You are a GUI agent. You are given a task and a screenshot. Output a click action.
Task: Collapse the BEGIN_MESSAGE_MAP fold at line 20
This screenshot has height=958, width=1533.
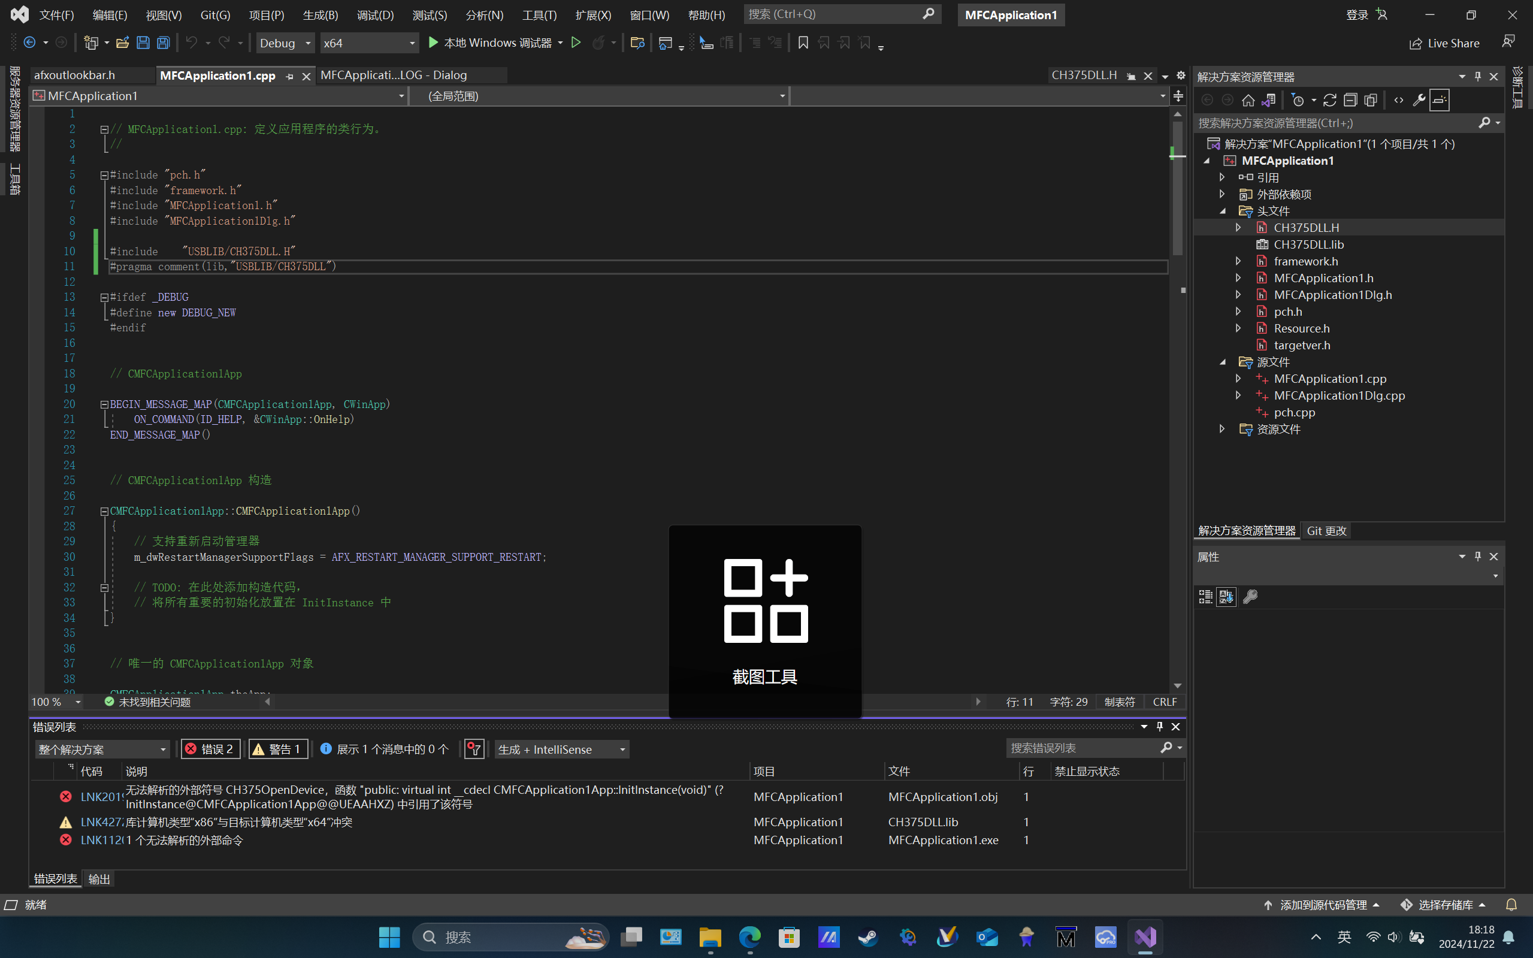tap(104, 404)
